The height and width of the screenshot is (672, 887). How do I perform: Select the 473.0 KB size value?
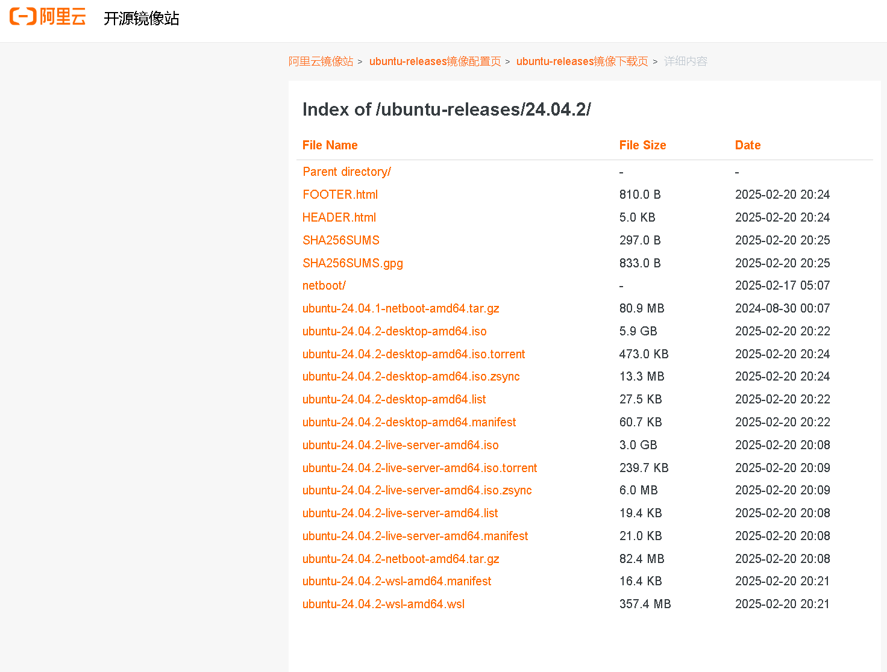644,354
